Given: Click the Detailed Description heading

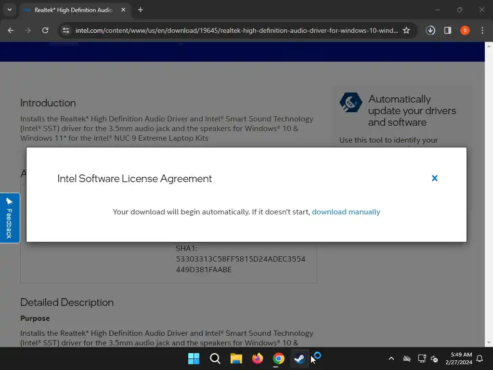Looking at the screenshot, I should click(67, 303).
